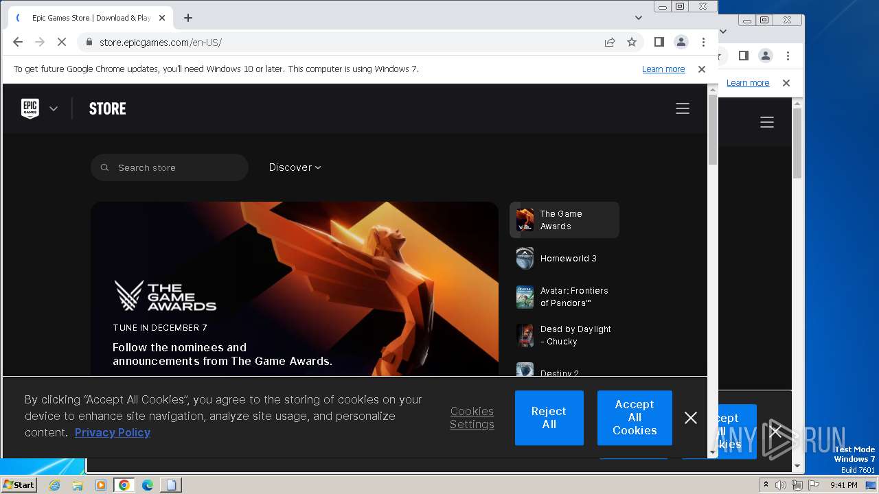Click the Avatar game cover thumbnail
The image size is (879, 494).
pos(525,297)
